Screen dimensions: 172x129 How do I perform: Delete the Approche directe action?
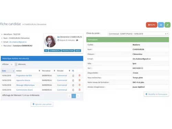[79, 80]
